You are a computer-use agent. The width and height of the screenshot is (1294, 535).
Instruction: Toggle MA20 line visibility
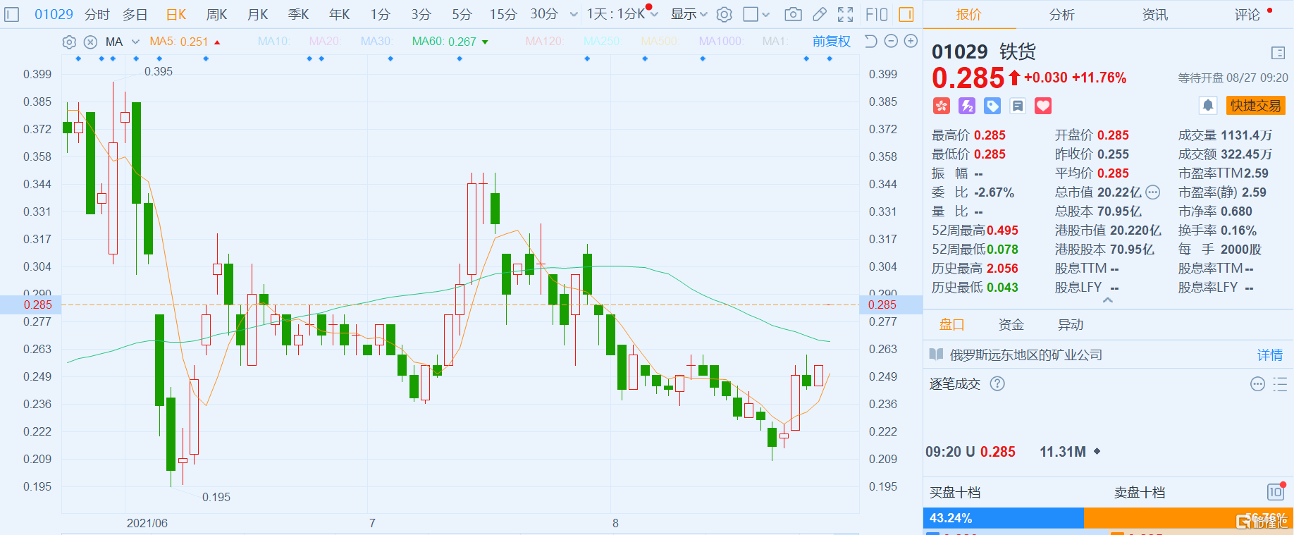[x=325, y=42]
